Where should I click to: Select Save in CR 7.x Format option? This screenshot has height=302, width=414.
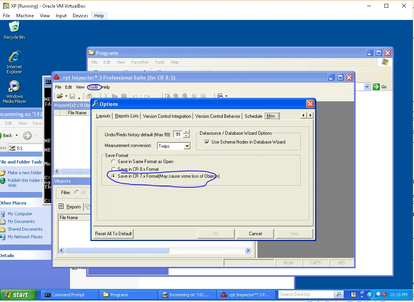pos(114,176)
